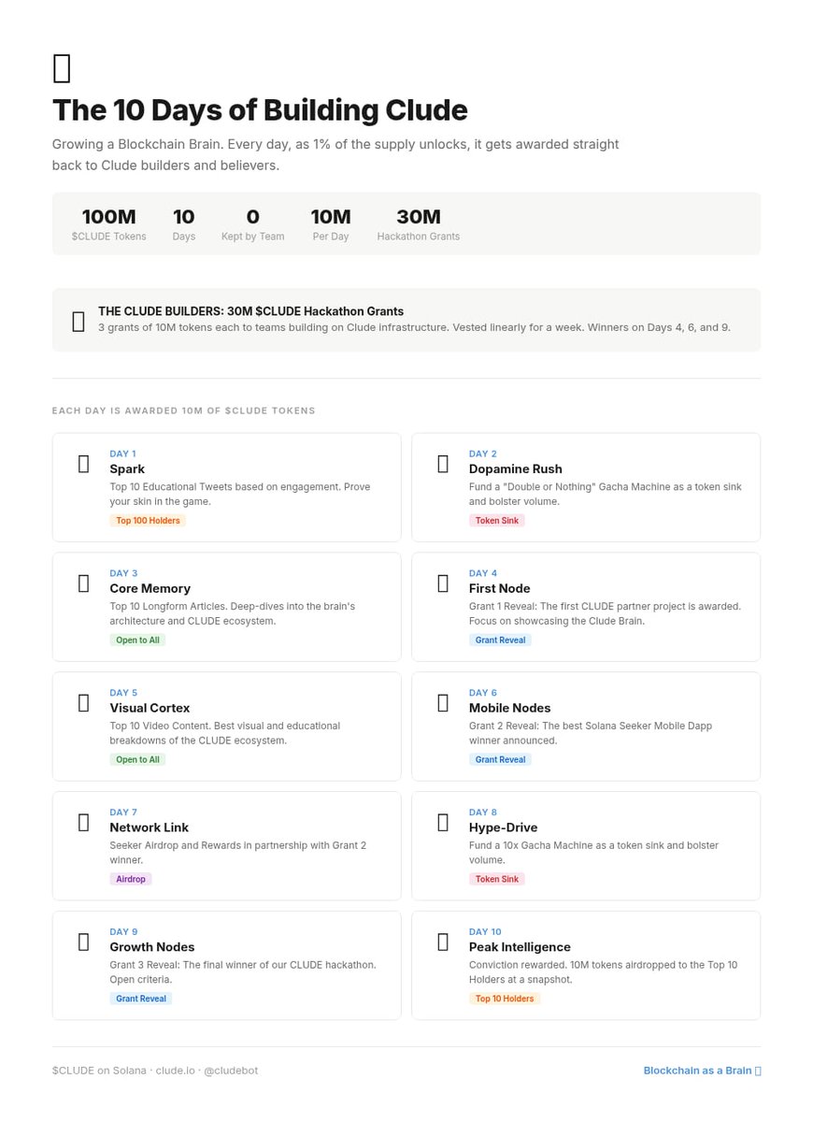Click the Grant Reveal tag under First Node
The width and height of the screenshot is (813, 1122).
click(x=500, y=640)
